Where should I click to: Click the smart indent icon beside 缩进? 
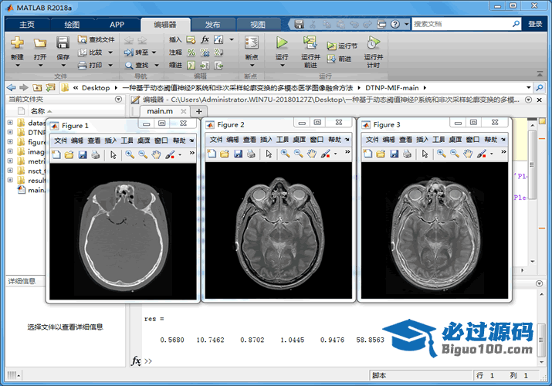(191, 65)
